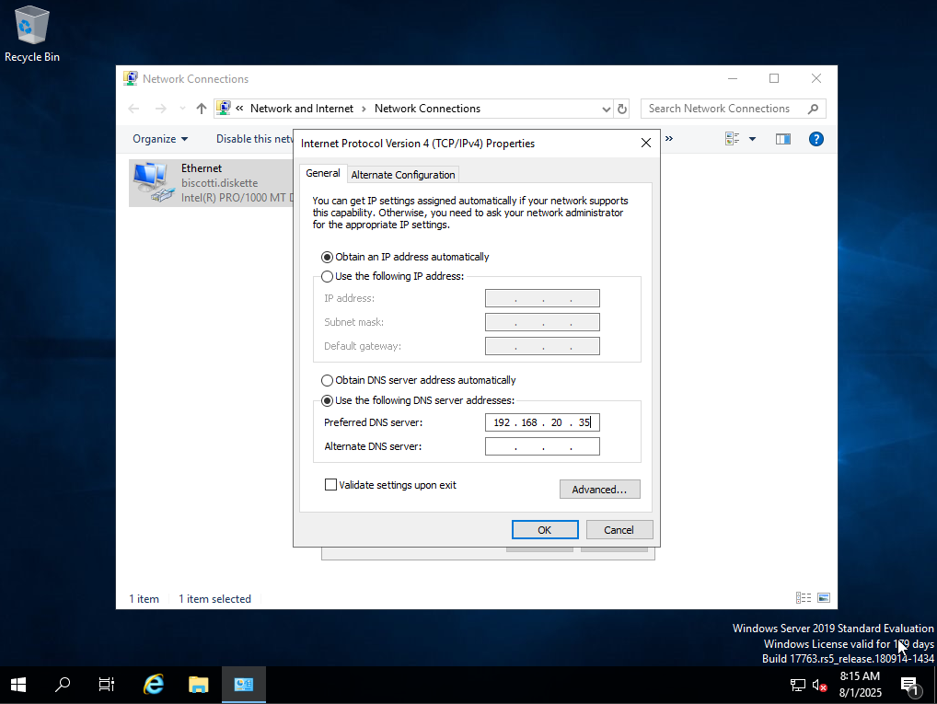Image resolution: width=937 pixels, height=704 pixels.
Task: Click the Alternate DNS server field
Action: [542, 446]
